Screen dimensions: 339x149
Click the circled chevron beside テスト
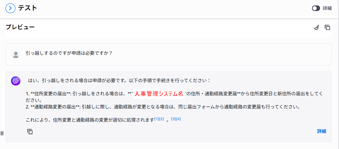tap(10, 8)
